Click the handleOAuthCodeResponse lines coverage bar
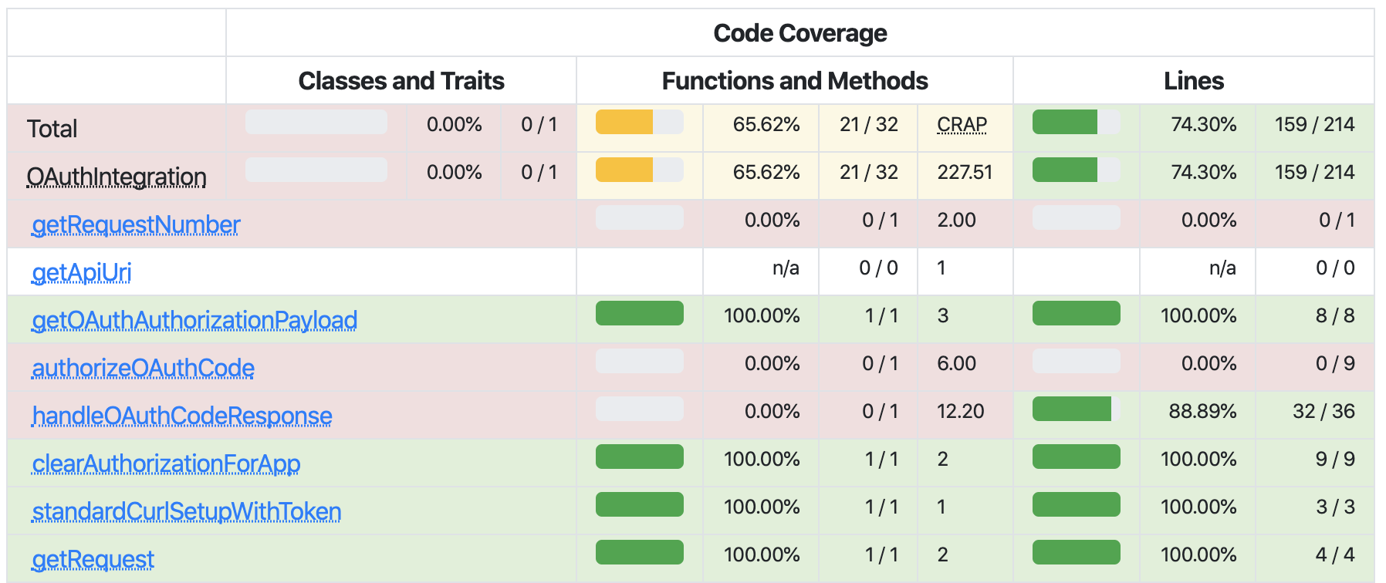This screenshot has height=583, width=1386. tap(1077, 409)
